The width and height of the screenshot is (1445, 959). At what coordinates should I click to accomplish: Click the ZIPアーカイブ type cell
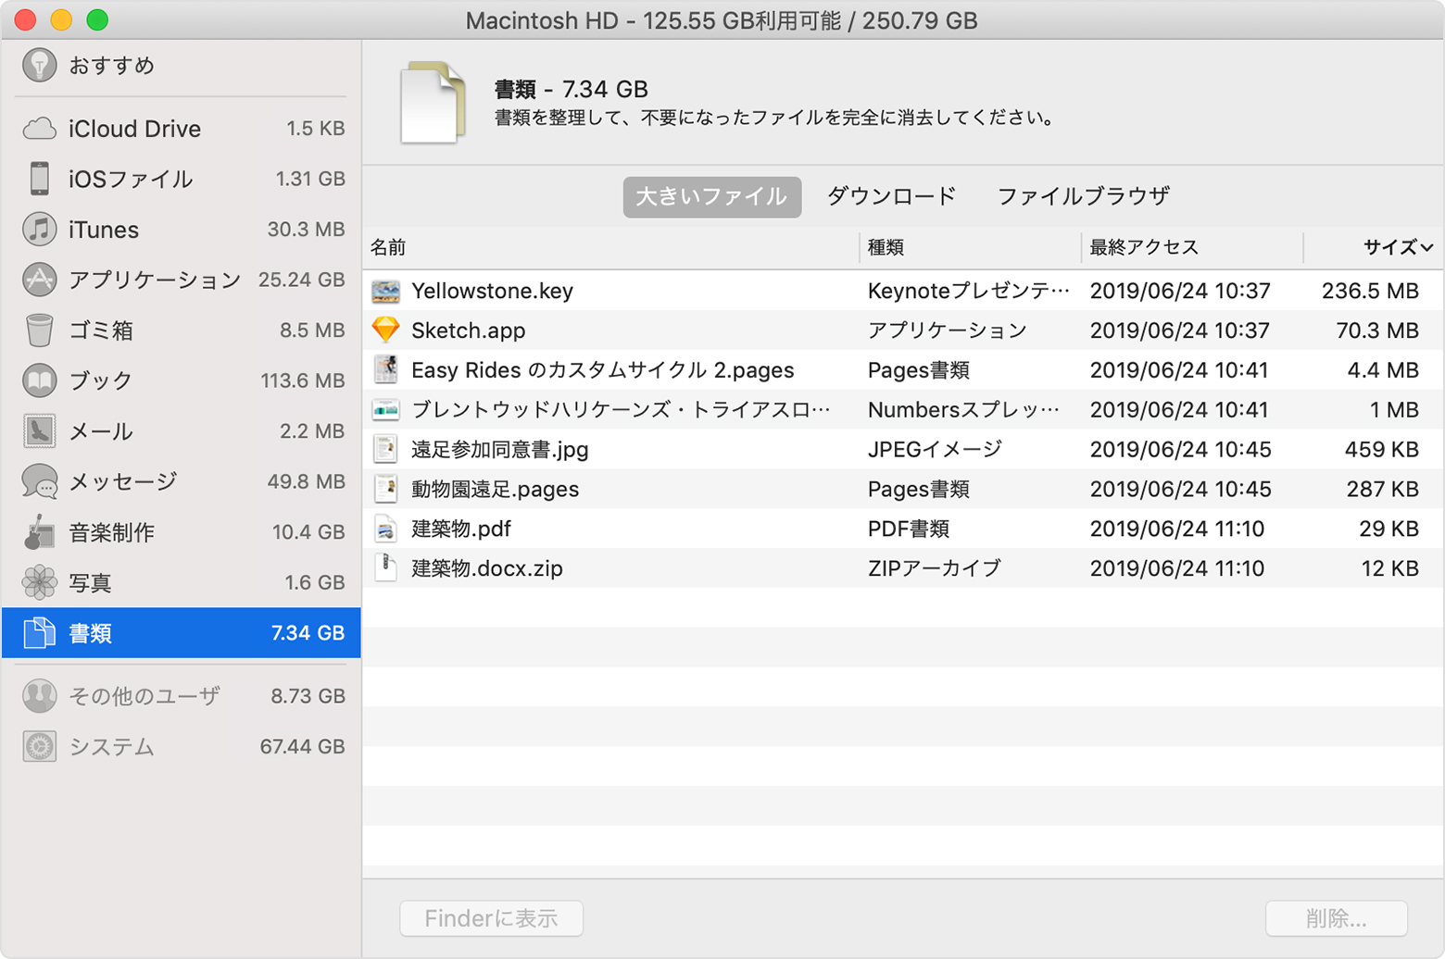934,568
